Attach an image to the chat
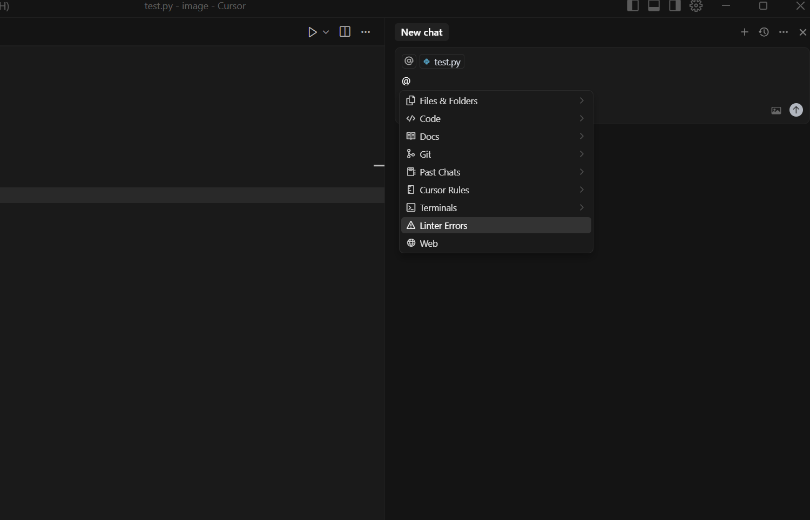Screen dimensions: 810x520 point(776,110)
